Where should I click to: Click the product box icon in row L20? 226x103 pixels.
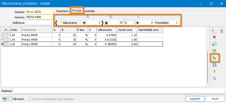pyautogui.click(x=7, y=35)
